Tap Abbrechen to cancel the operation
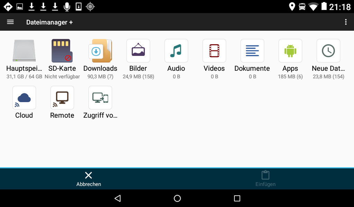Image resolution: width=354 pixels, height=207 pixels. click(88, 179)
